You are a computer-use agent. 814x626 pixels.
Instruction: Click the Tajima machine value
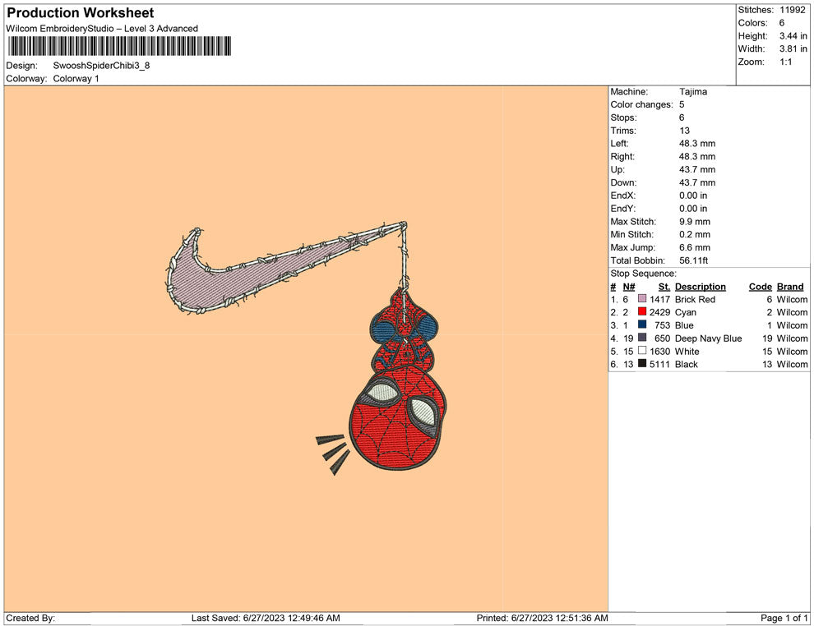[x=692, y=92]
